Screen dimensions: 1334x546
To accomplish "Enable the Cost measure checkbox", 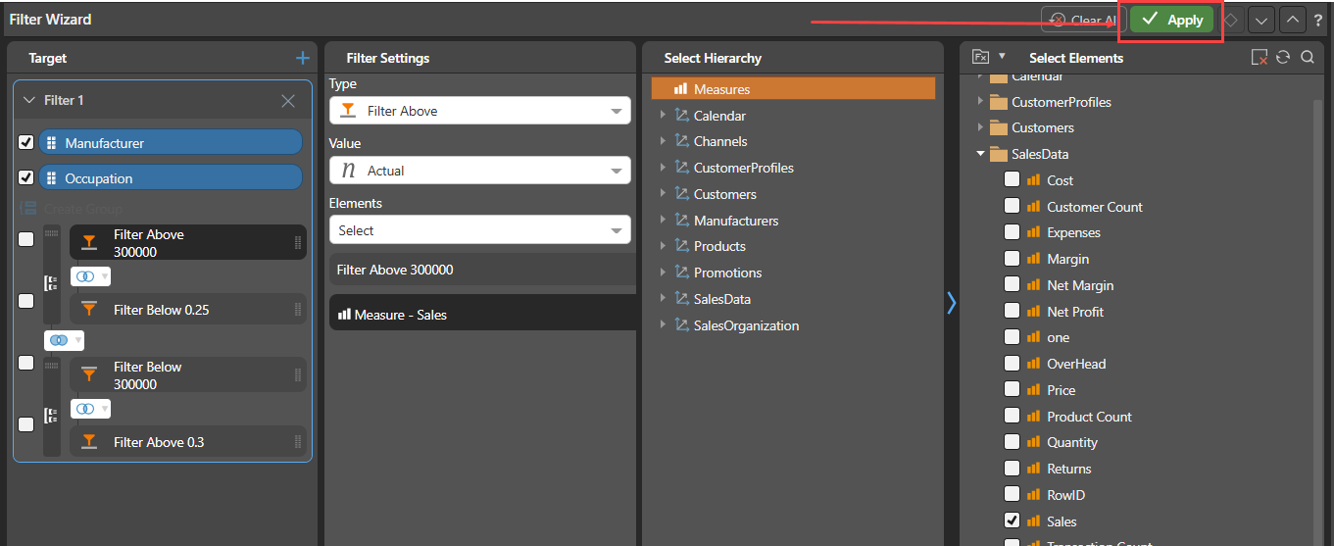I will (x=1012, y=180).
